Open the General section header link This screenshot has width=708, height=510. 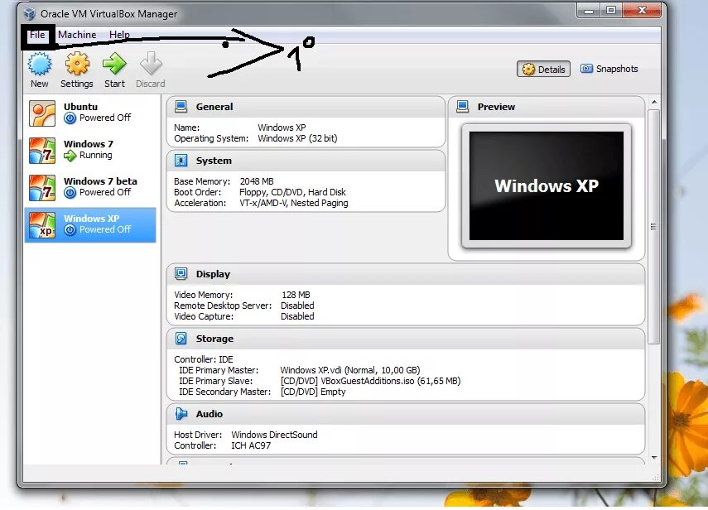pyautogui.click(x=214, y=107)
